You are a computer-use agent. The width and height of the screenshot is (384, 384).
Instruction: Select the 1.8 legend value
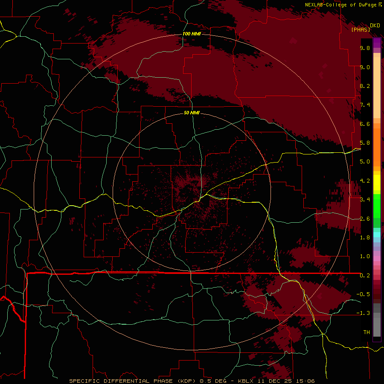pos(365,238)
